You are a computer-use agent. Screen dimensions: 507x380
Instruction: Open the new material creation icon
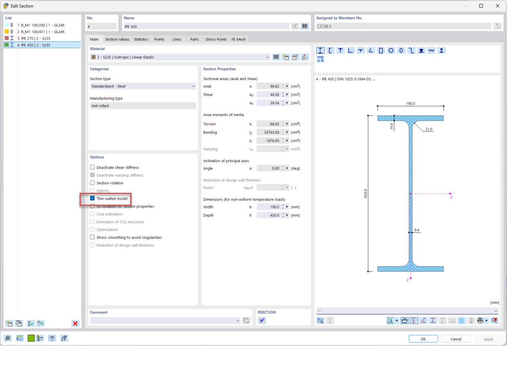(x=286, y=57)
